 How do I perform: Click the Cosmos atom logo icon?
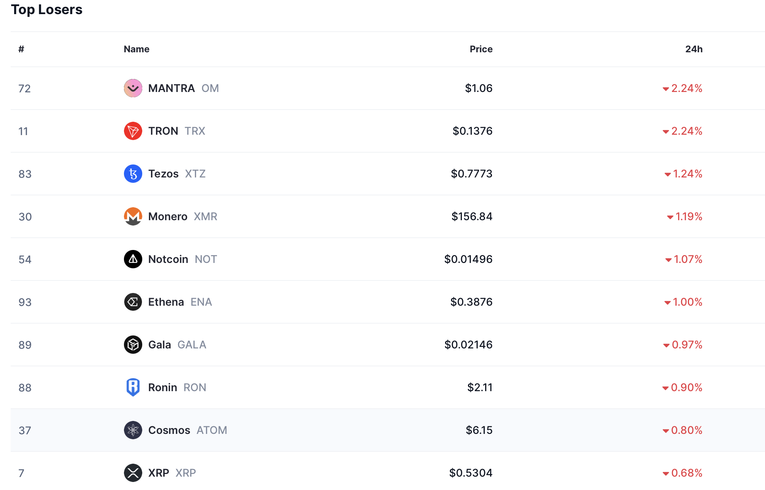[133, 430]
